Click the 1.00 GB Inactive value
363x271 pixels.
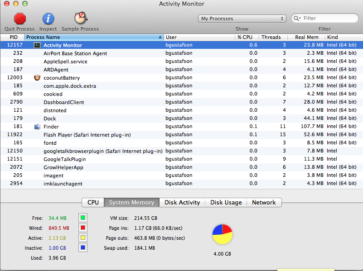click(57, 248)
